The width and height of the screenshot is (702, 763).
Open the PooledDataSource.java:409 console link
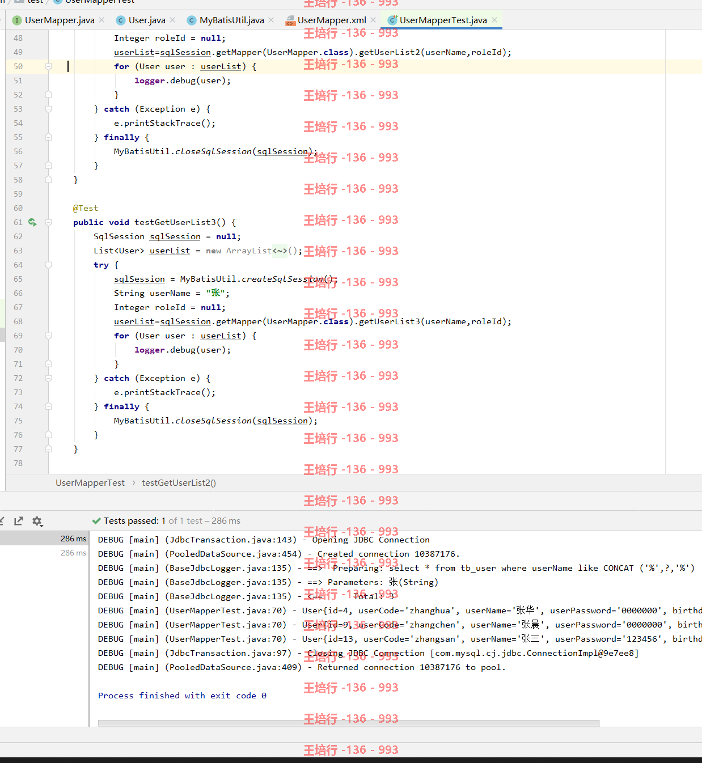[233, 667]
